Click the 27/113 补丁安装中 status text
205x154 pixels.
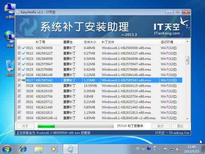pos(131,126)
